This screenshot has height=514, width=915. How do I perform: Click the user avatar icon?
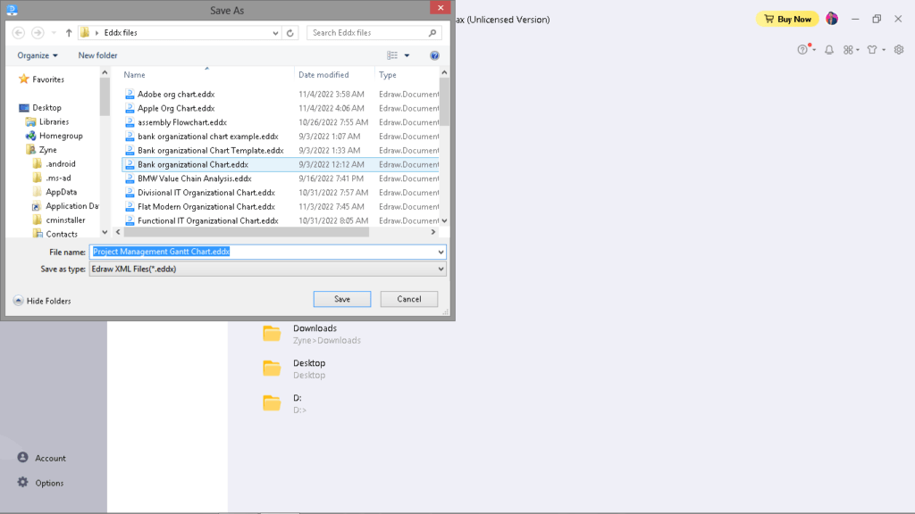pos(832,19)
